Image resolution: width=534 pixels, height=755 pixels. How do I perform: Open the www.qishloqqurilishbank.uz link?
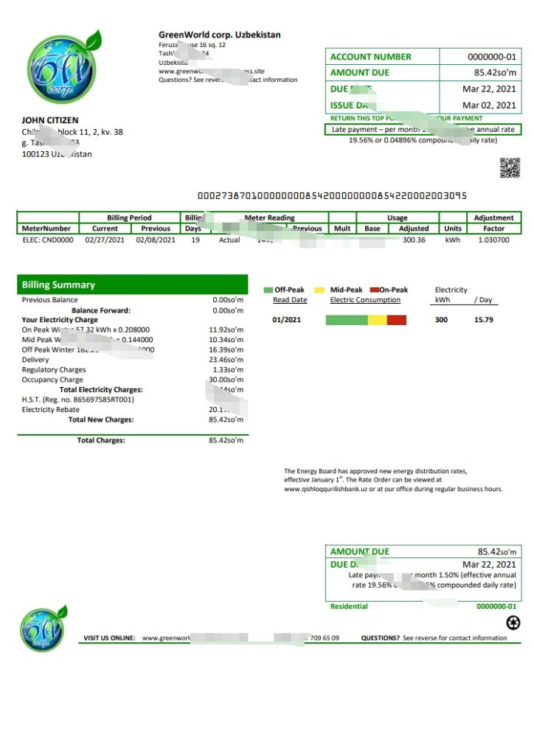325,489
